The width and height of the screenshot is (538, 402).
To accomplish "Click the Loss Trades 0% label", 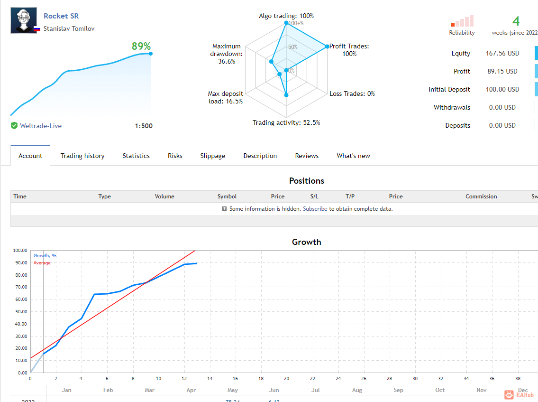I will click(352, 93).
